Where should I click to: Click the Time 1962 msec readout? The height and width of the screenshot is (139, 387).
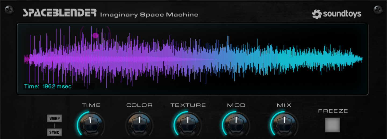click(48, 86)
